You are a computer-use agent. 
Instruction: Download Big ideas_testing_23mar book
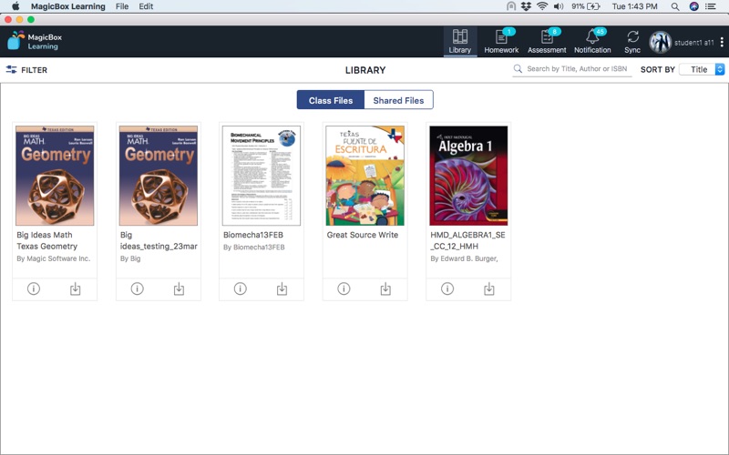(179, 288)
